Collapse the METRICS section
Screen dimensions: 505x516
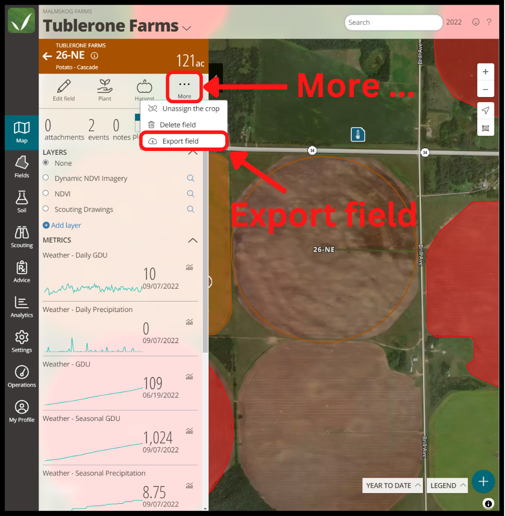pyautogui.click(x=193, y=240)
